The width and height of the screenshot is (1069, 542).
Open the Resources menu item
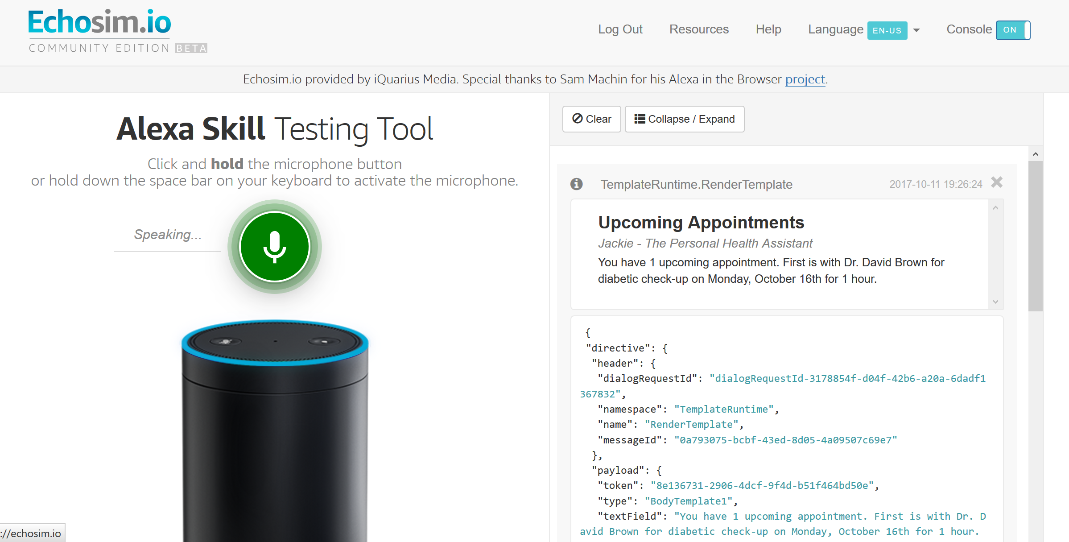[x=698, y=29]
